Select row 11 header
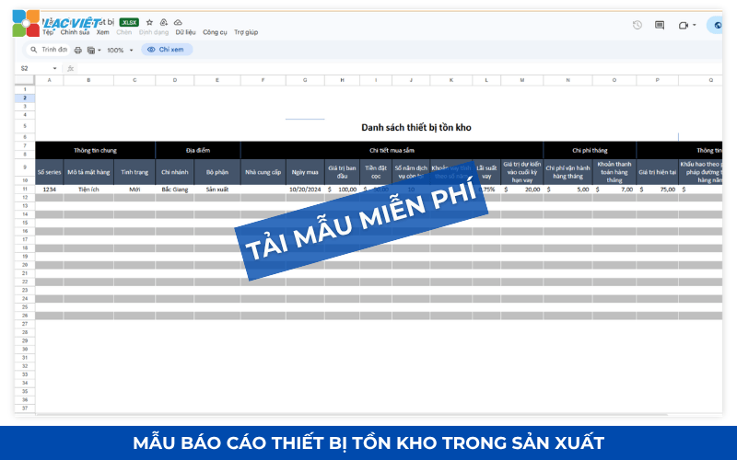 tap(25, 190)
